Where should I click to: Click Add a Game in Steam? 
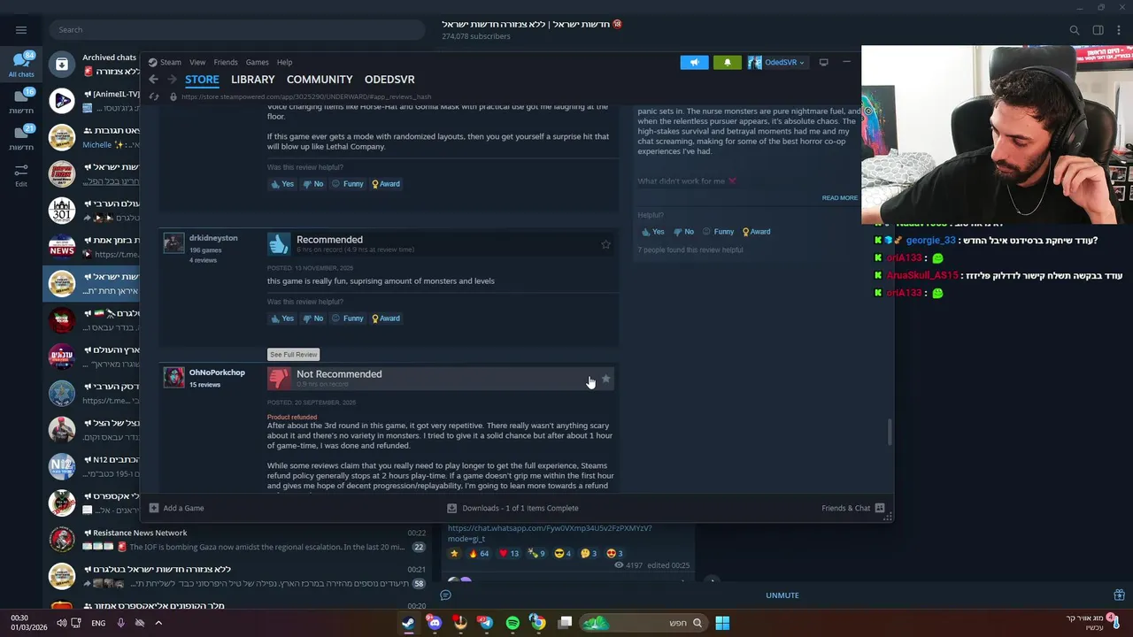[176, 508]
